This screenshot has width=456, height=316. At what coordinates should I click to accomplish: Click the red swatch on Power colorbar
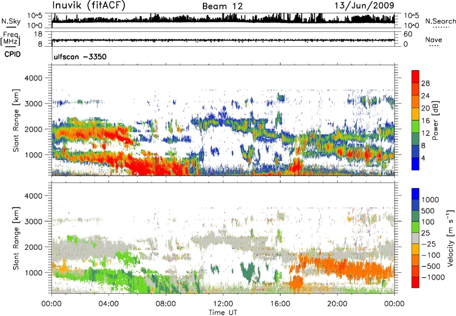416,76
